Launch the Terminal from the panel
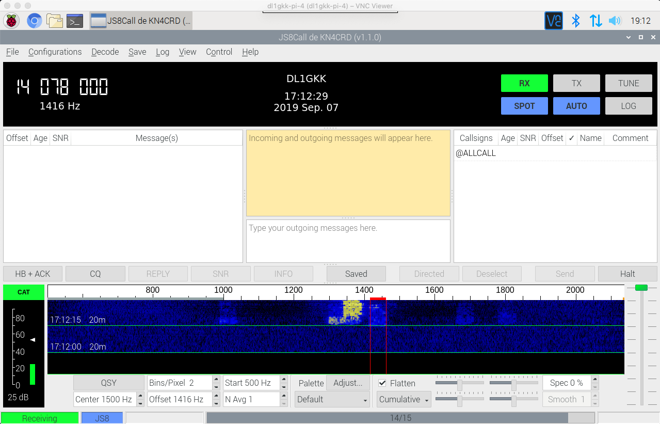Screen dimensions: 660x424 coord(75,21)
